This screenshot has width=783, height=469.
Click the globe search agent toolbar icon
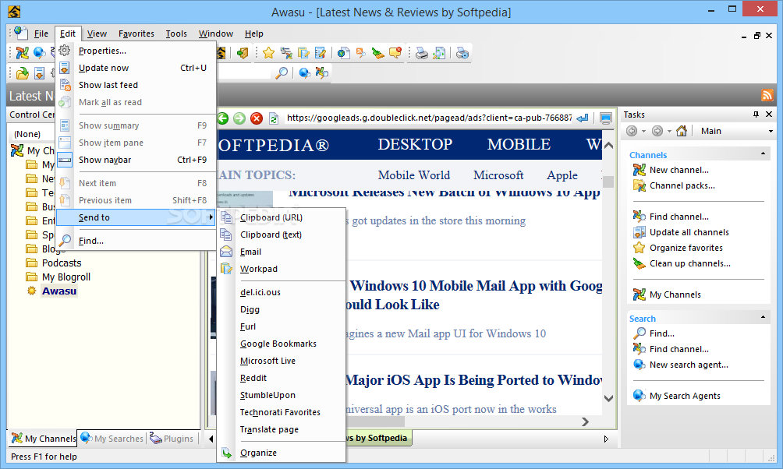point(304,73)
